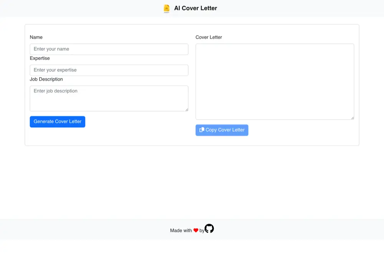Image resolution: width=384 pixels, height=270 pixels.
Task: Click the AI document logo icon
Action: pyautogui.click(x=167, y=8)
